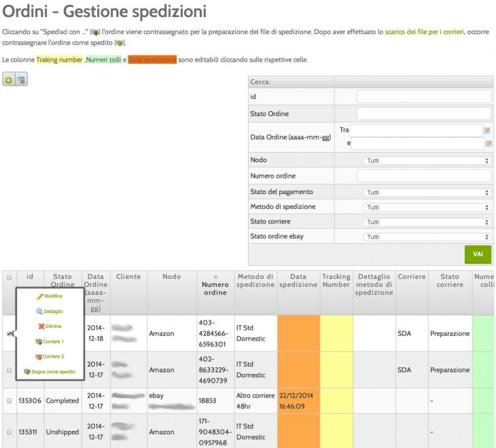Open the 'scarico dei file per i corrieri' link
The height and width of the screenshot is (448, 496).
pyautogui.click(x=424, y=32)
